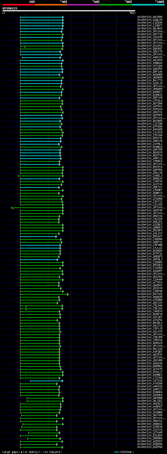The height and width of the screenshot is (454, 167).
Task: Click the UniRef100_Q4T7I8 label
Action: pos(150,34)
